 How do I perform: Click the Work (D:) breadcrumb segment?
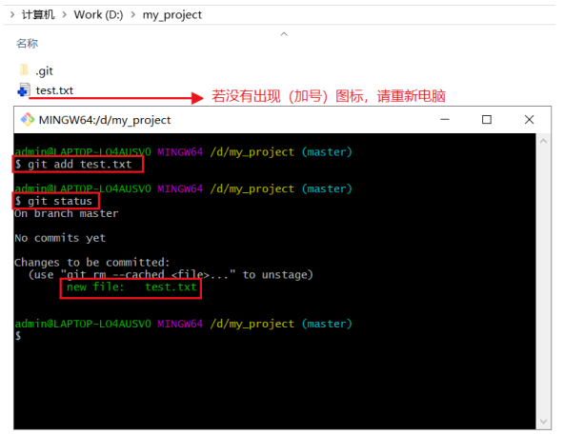tap(98, 14)
